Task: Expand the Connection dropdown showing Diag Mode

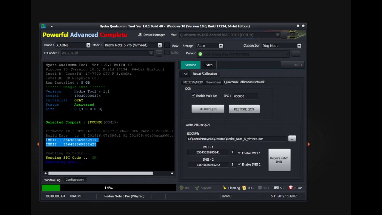Action: pyautogui.click(x=299, y=46)
